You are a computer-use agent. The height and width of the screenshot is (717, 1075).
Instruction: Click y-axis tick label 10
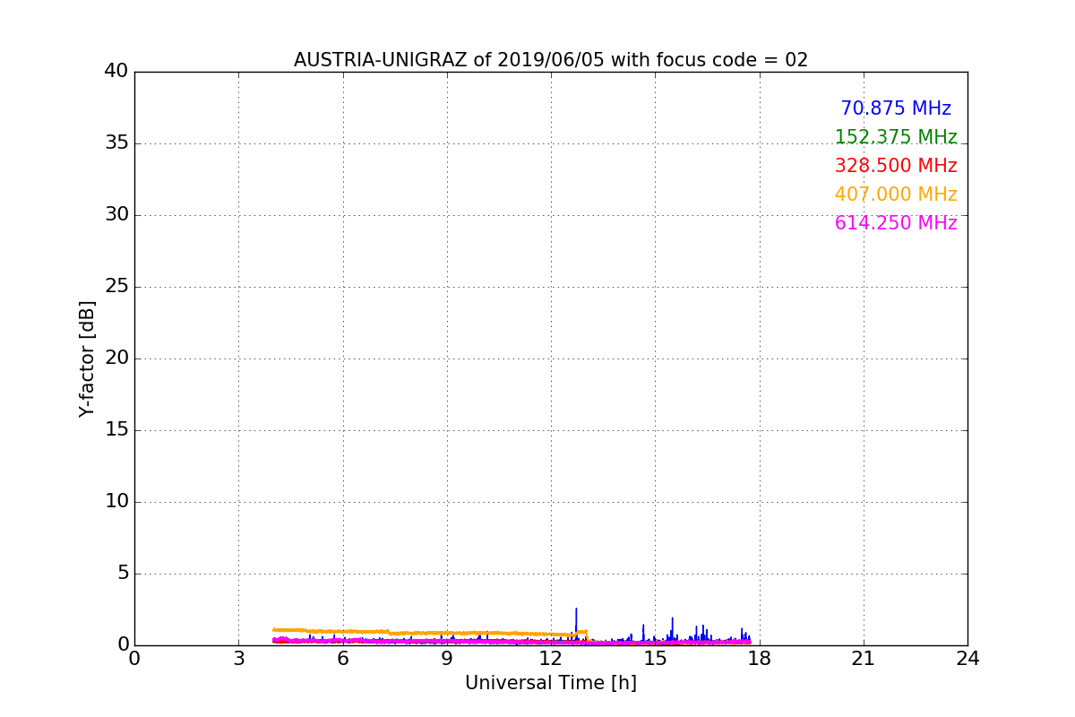[116, 502]
